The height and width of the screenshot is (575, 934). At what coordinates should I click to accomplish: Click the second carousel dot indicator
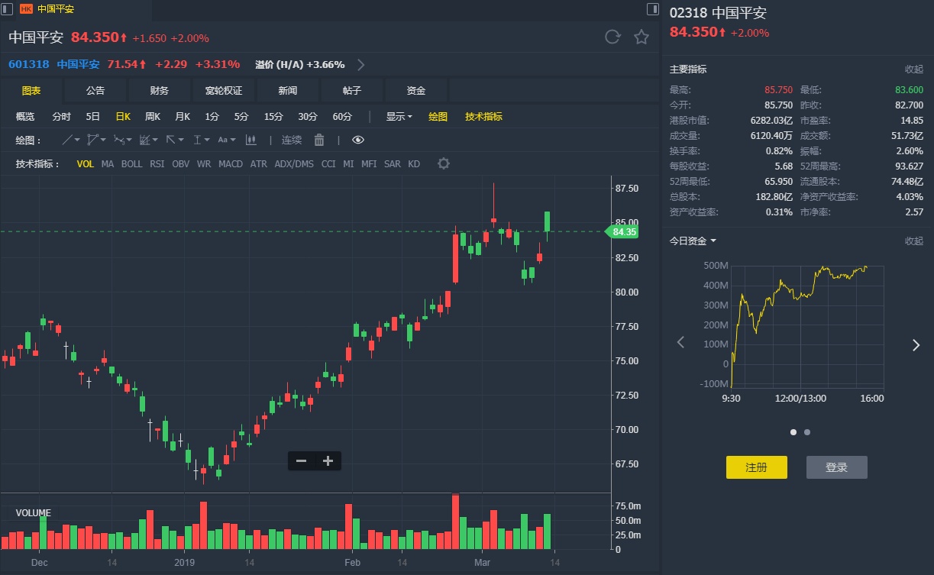click(x=807, y=432)
